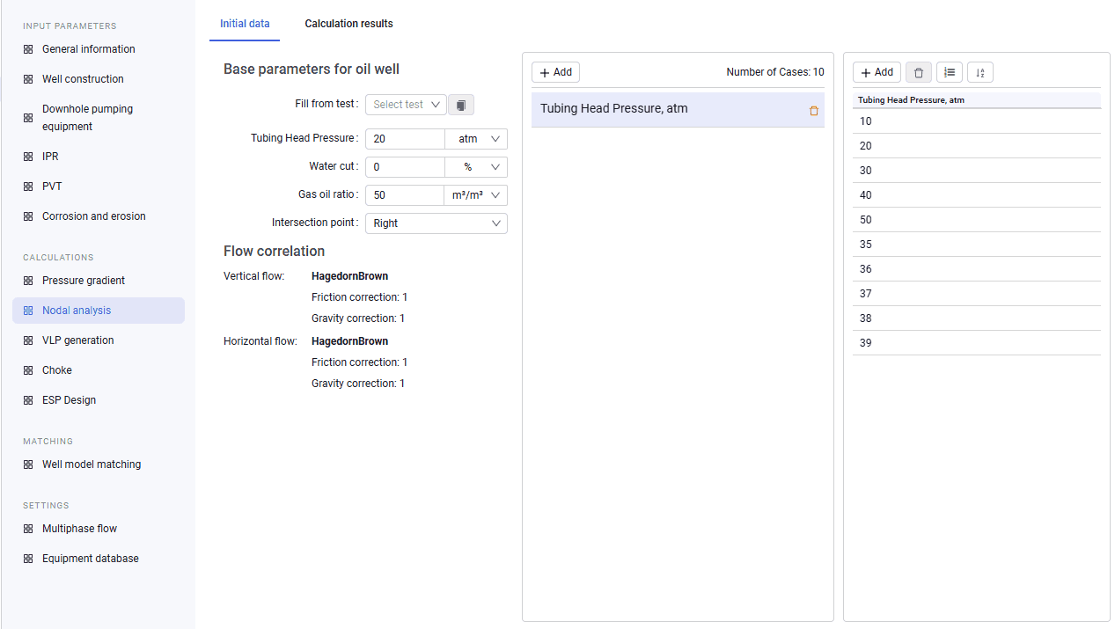This screenshot has height=629, width=1115.
Task: Add a new sensitivity variable case
Action: pos(555,72)
